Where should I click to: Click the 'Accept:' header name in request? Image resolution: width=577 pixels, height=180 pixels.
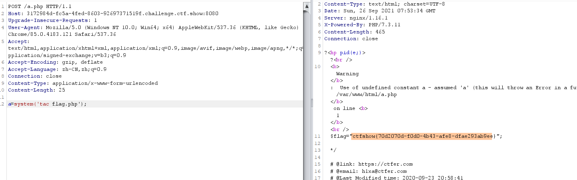[x=19, y=41]
